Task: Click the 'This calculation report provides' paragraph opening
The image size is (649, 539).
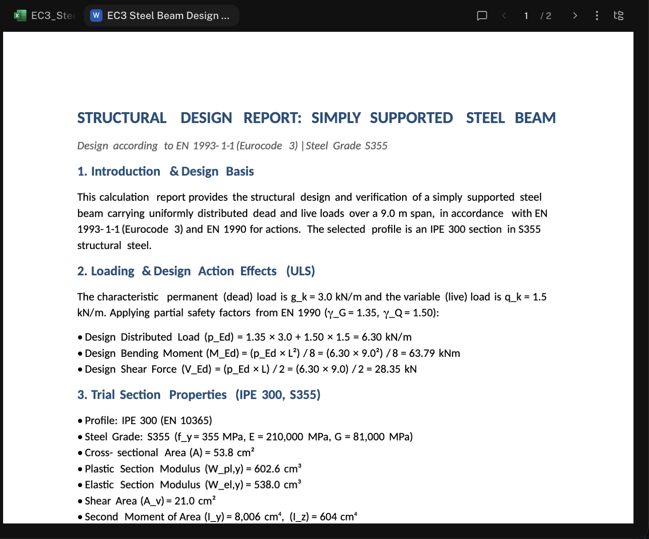Action: pyautogui.click(x=153, y=197)
